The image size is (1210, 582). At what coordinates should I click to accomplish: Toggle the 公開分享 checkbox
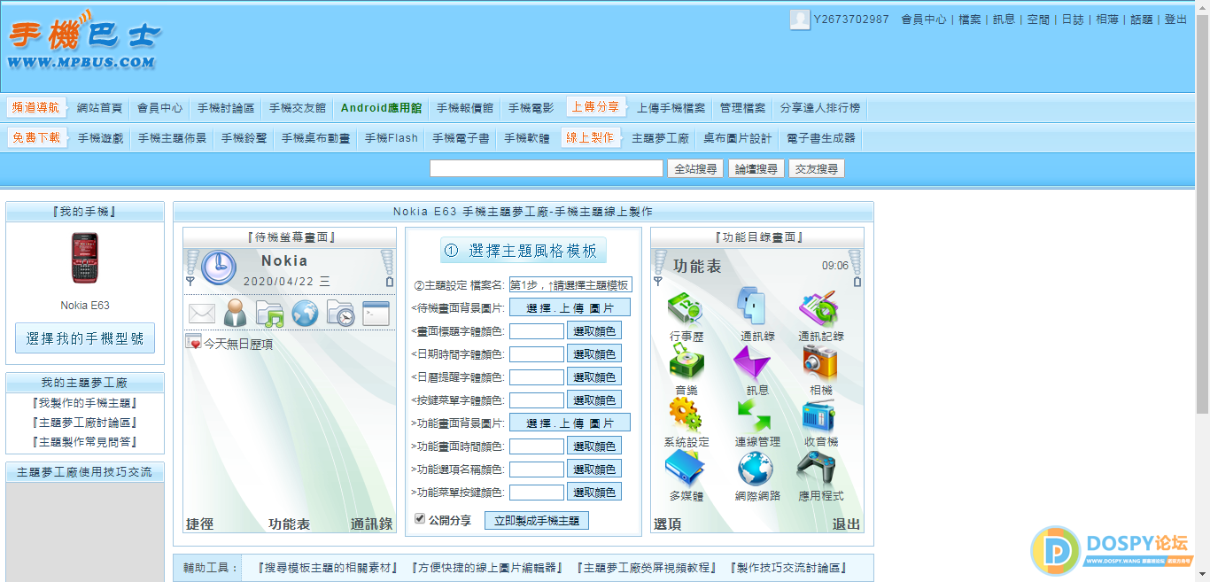(x=420, y=519)
